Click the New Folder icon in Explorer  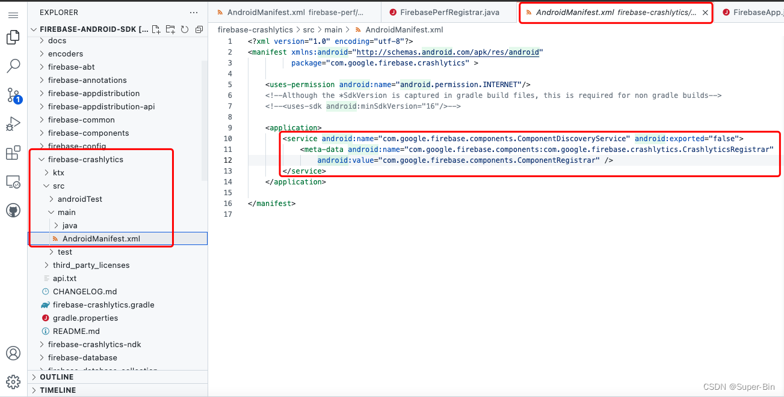pyautogui.click(x=170, y=29)
